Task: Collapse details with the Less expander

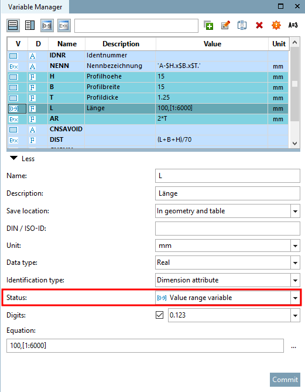Action: (x=22, y=159)
